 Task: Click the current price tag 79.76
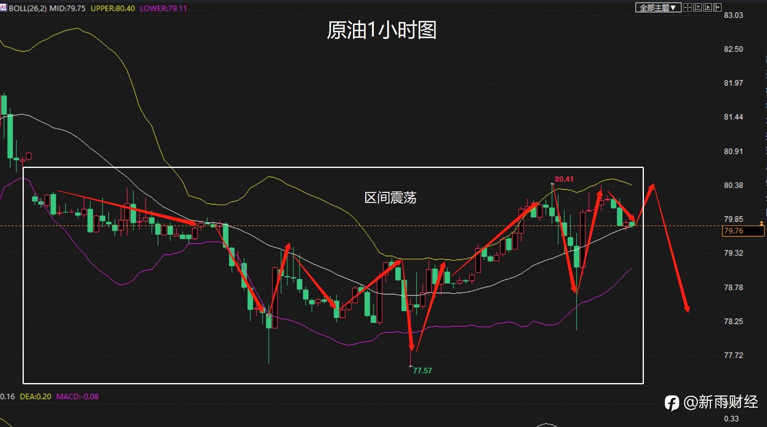pos(743,231)
